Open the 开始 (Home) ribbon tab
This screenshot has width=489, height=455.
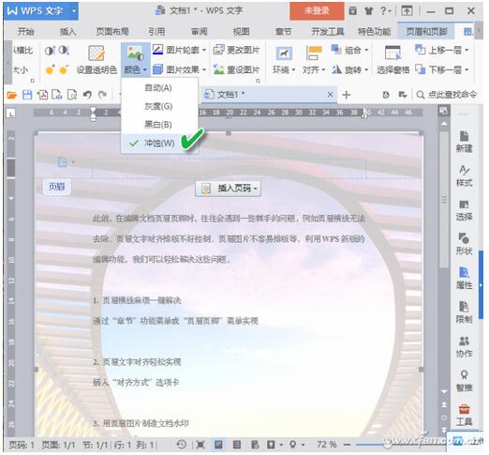click(x=25, y=31)
